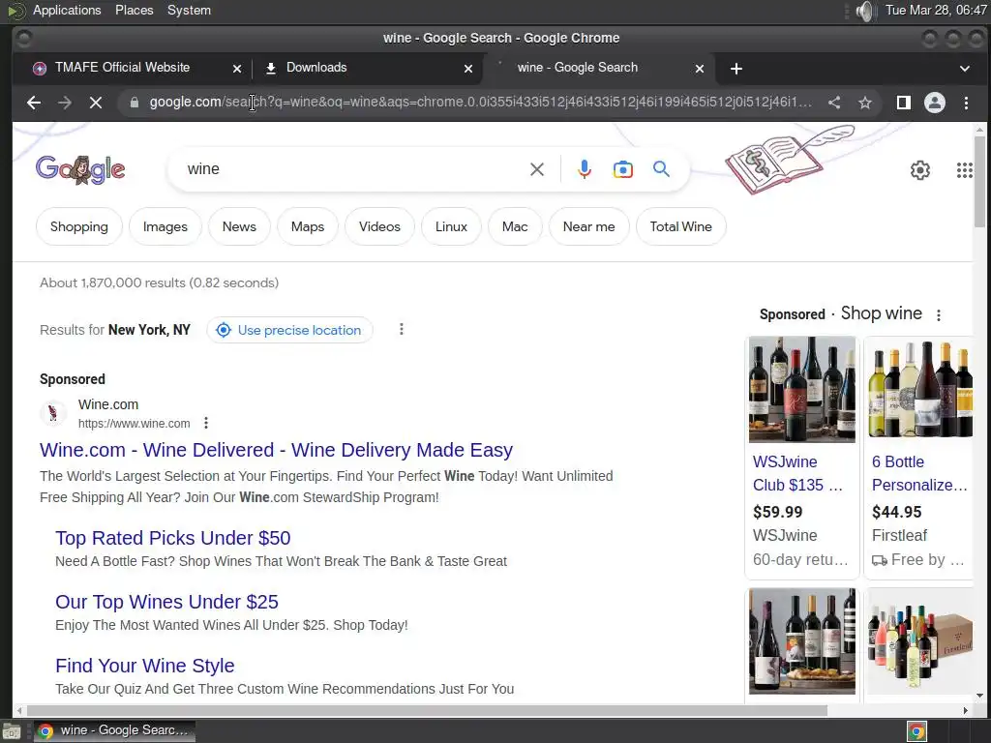The height and width of the screenshot is (743, 991).
Task: View site information via the lock icon
Action: [134, 103]
